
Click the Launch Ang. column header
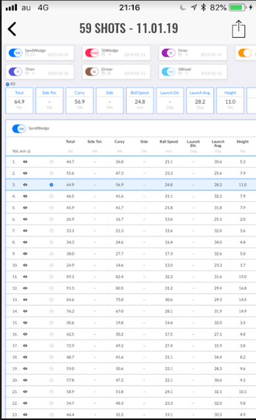pos(218,143)
